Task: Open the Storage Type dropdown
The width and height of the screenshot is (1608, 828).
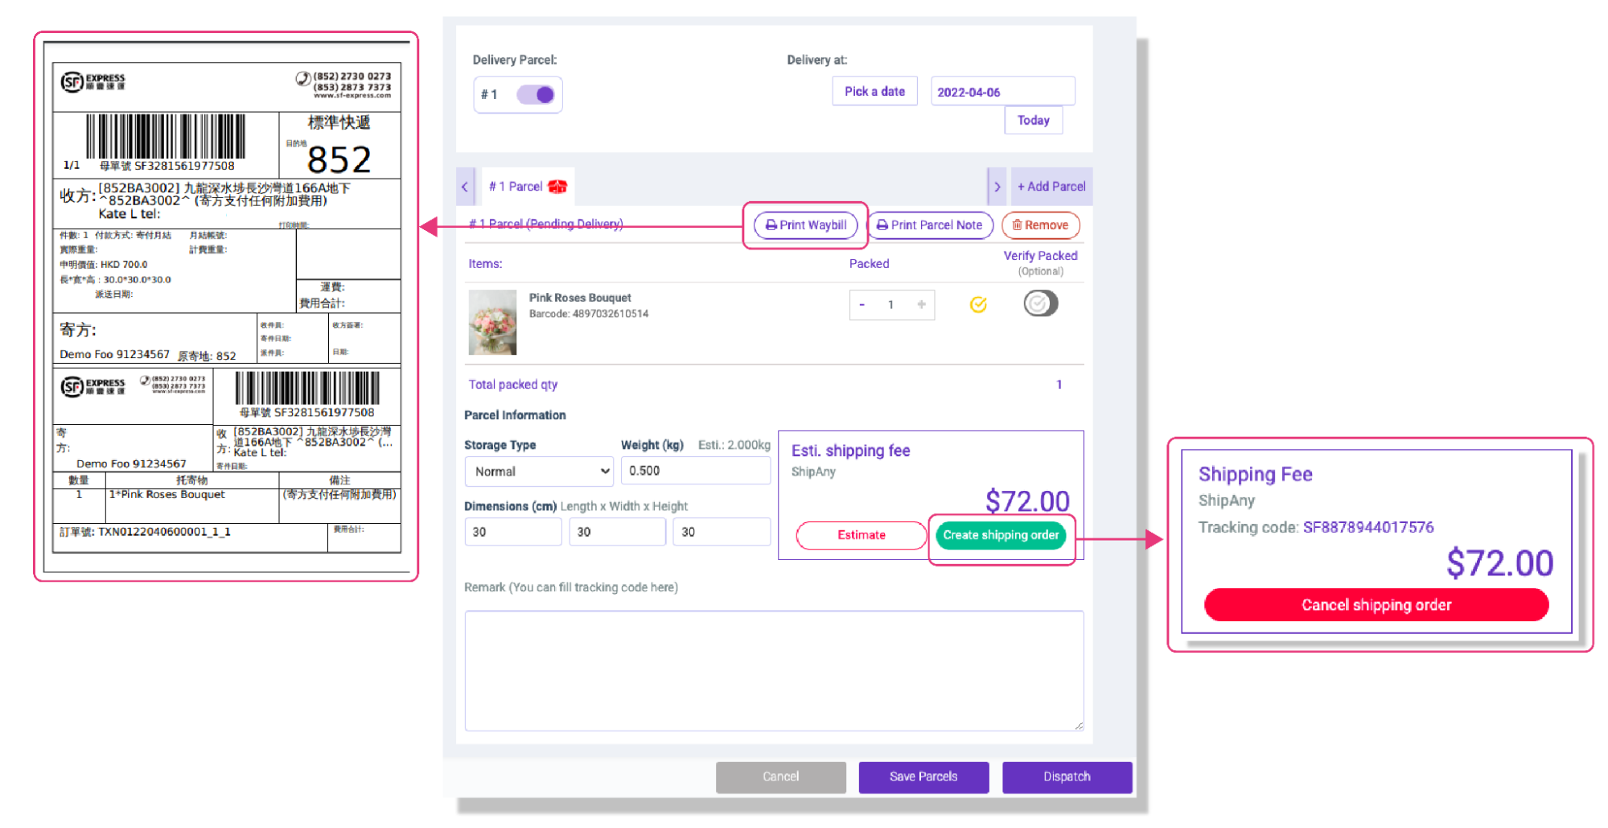Action: point(539,472)
